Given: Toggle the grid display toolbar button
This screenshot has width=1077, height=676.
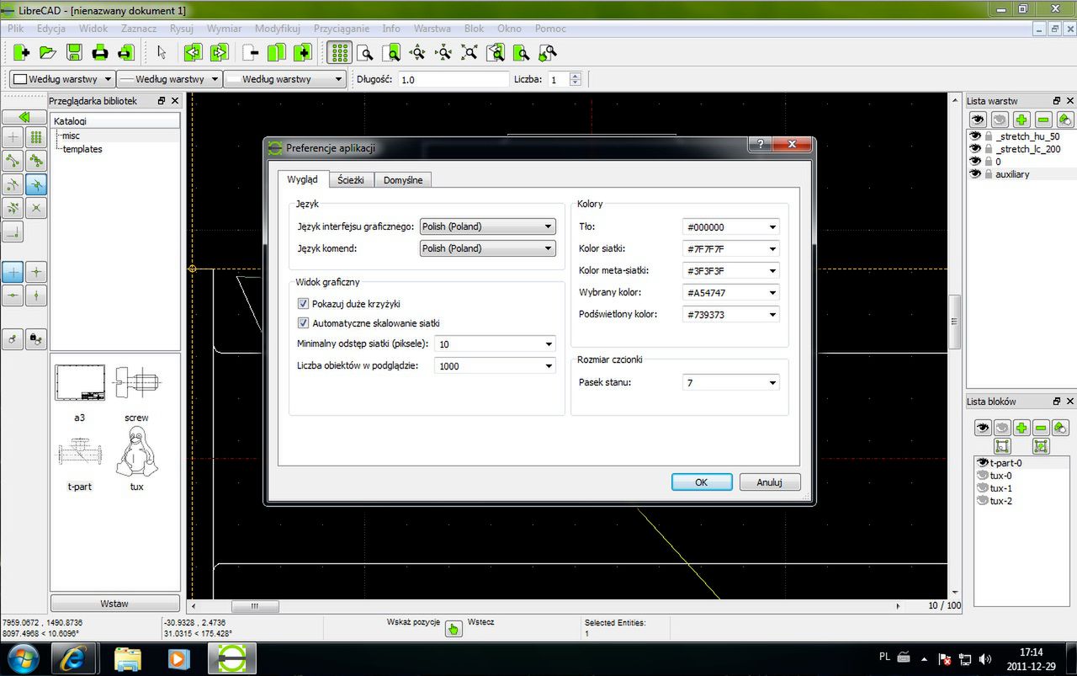Looking at the screenshot, I should [x=339, y=53].
